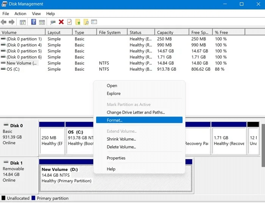Choose Shrink Volume from context menu
The image size is (265, 203).
point(139,139)
